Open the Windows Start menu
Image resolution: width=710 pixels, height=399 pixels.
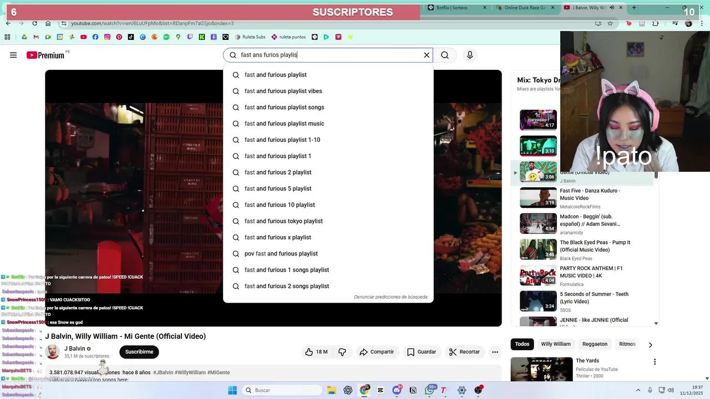click(232, 390)
